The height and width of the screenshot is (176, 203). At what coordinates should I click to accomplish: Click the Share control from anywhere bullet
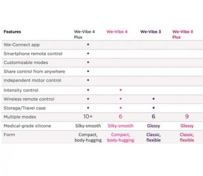(x=88, y=71)
